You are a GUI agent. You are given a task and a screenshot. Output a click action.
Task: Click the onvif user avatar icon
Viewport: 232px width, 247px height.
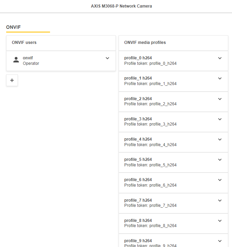16,60
